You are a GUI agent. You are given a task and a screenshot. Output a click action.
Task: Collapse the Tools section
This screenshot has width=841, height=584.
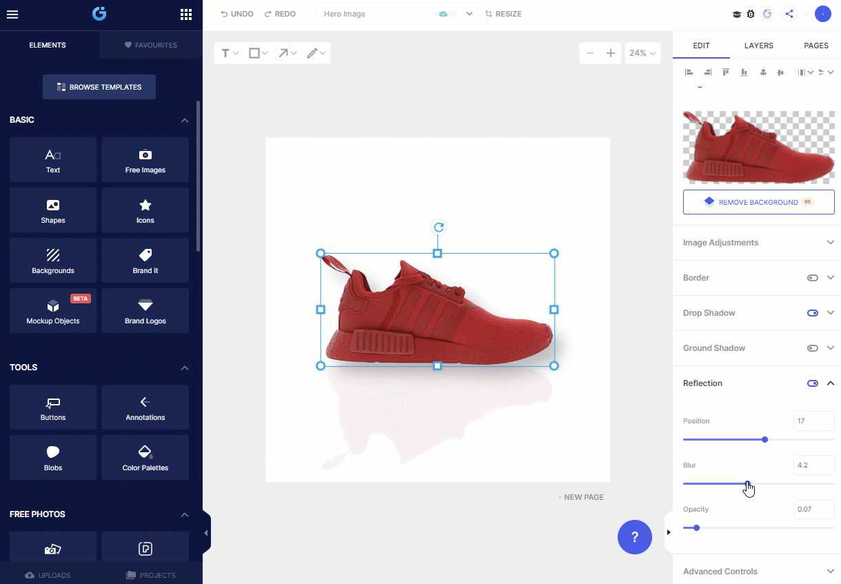[x=184, y=367]
